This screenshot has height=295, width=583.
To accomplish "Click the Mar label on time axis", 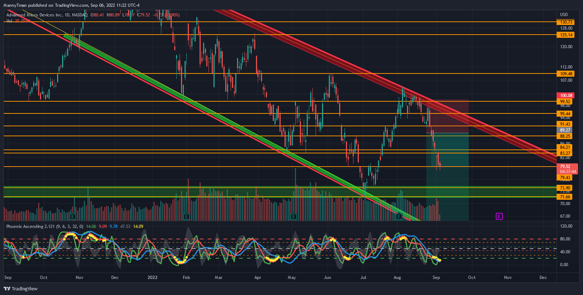I will (x=218, y=278).
